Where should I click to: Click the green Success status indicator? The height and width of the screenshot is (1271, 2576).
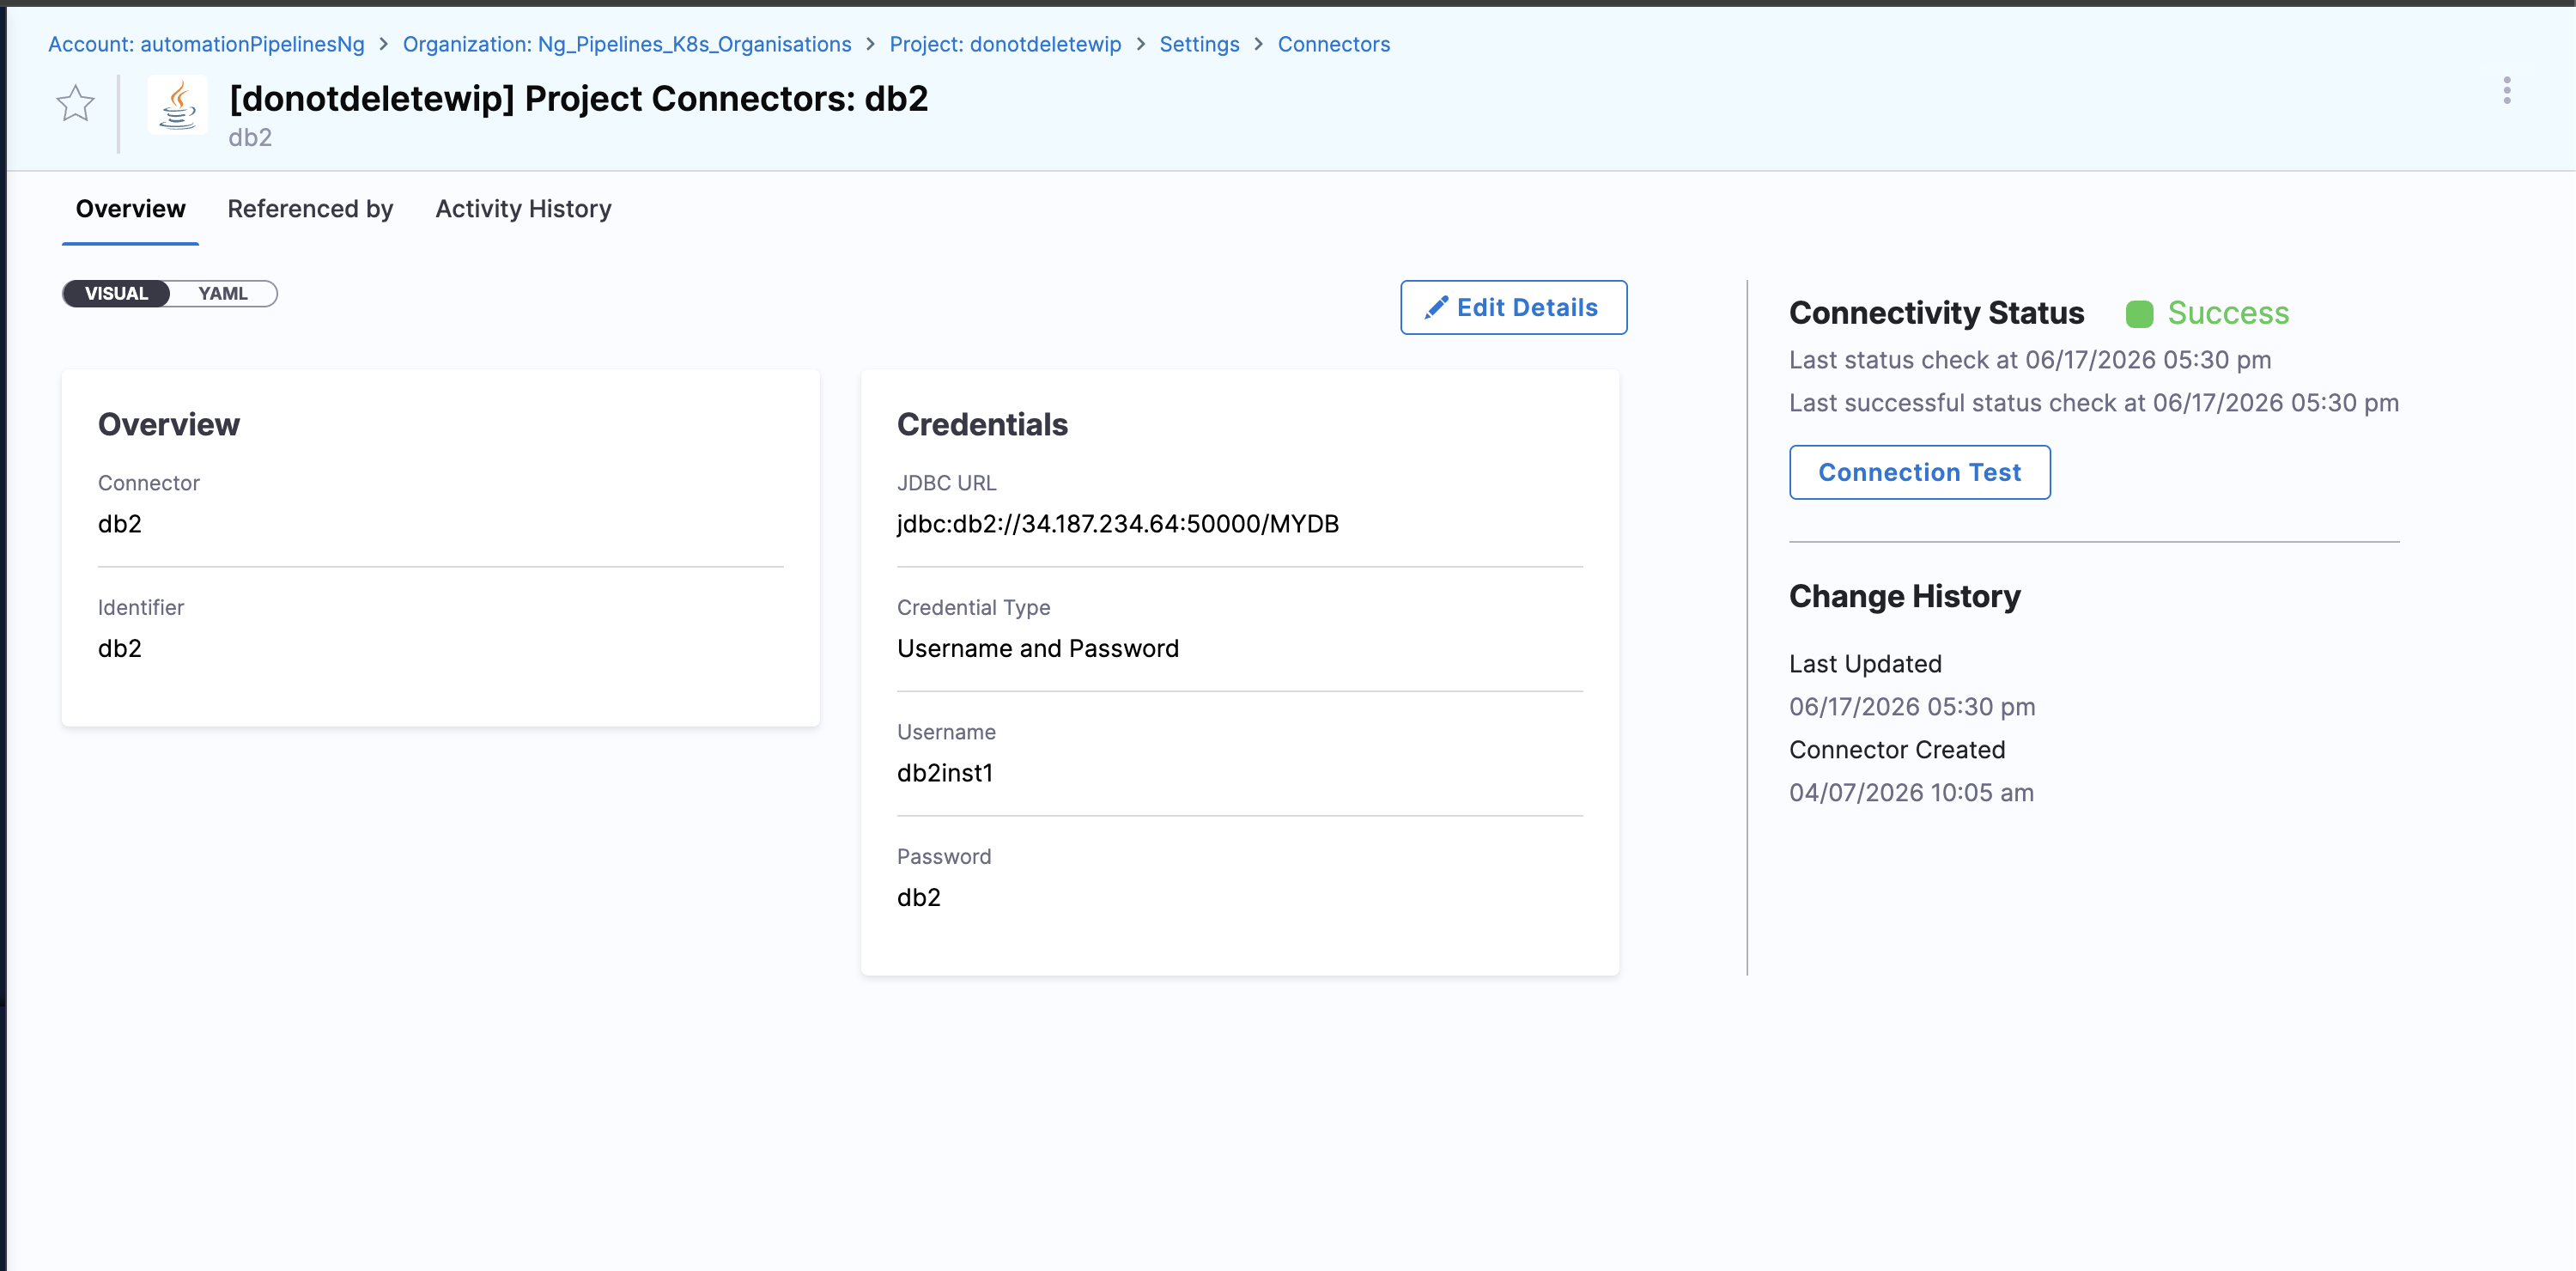[x=2139, y=314]
